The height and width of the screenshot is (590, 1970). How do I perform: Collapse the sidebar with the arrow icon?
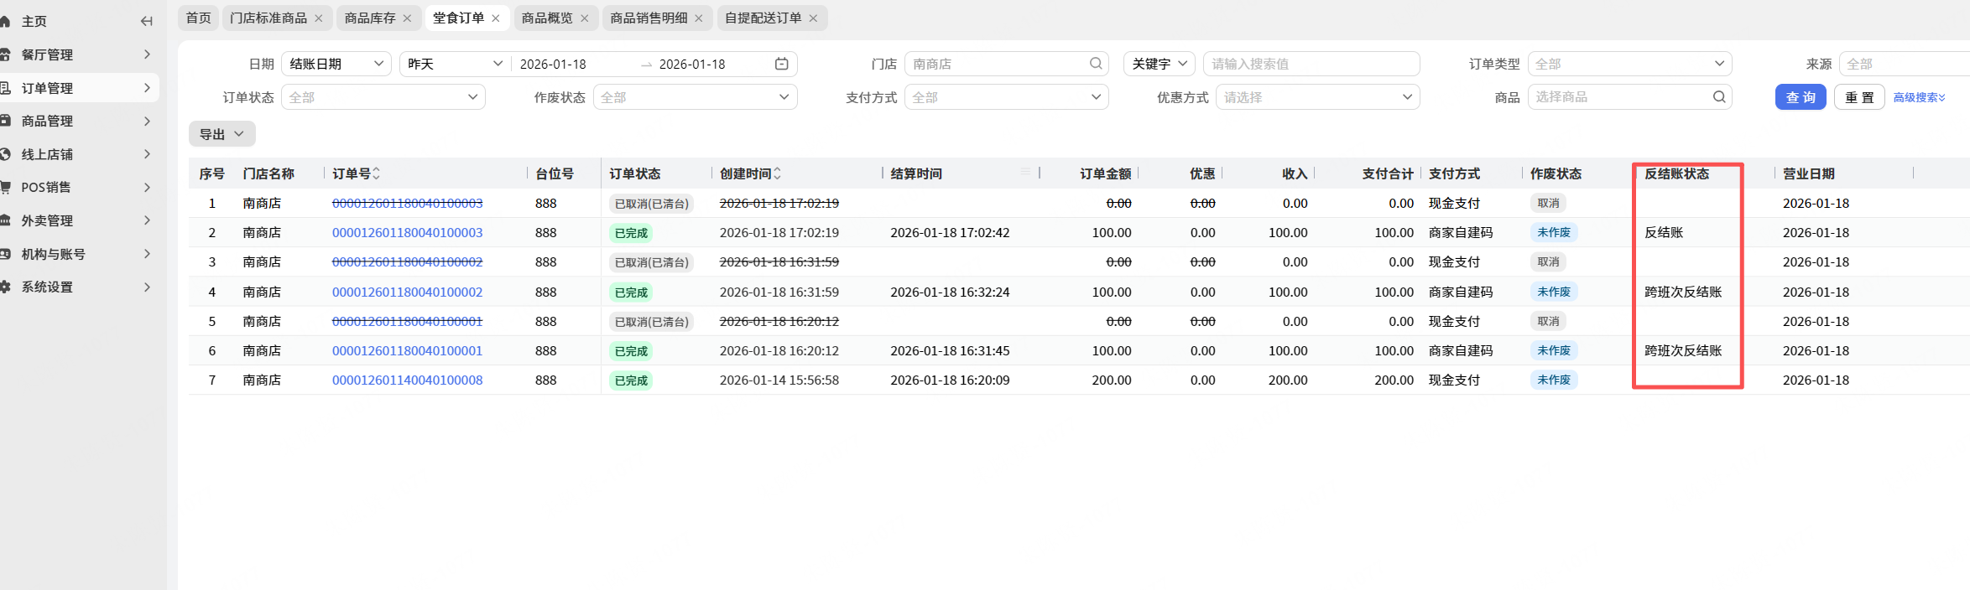click(x=147, y=21)
